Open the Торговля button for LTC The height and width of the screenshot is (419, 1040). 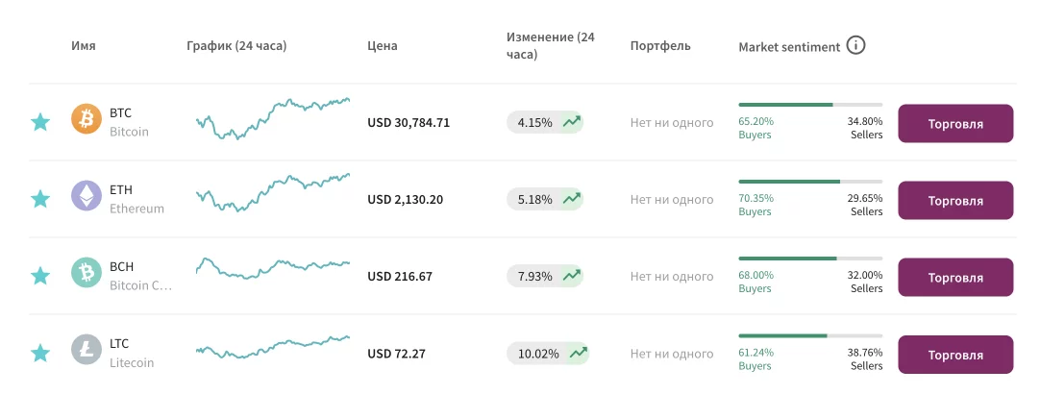(955, 355)
